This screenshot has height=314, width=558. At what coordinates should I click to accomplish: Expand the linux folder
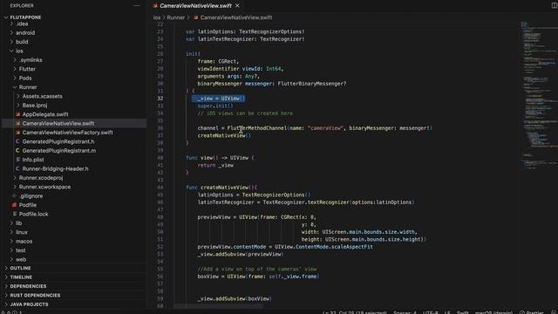click(21, 232)
